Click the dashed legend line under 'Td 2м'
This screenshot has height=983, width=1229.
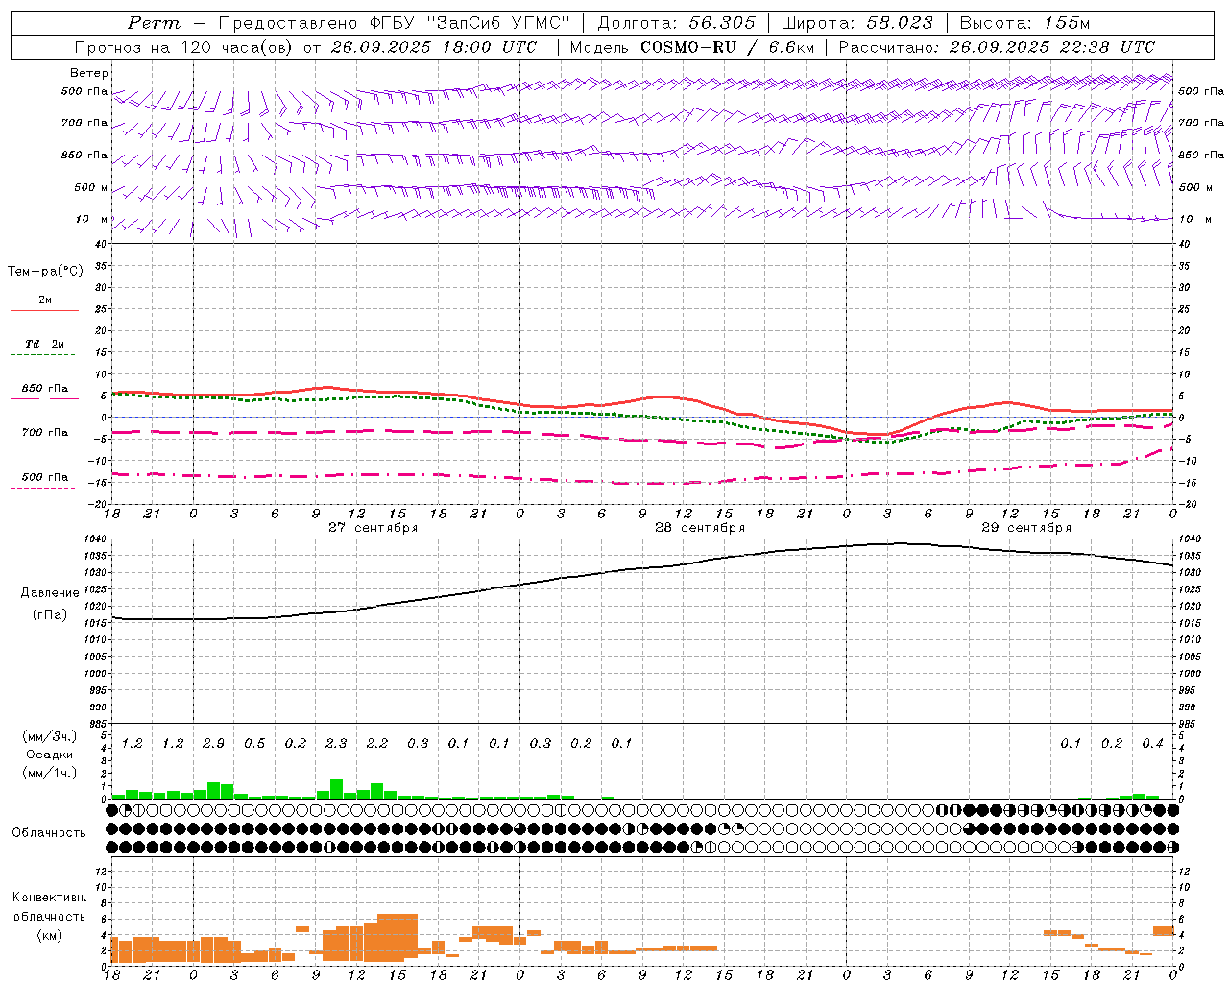point(43,355)
